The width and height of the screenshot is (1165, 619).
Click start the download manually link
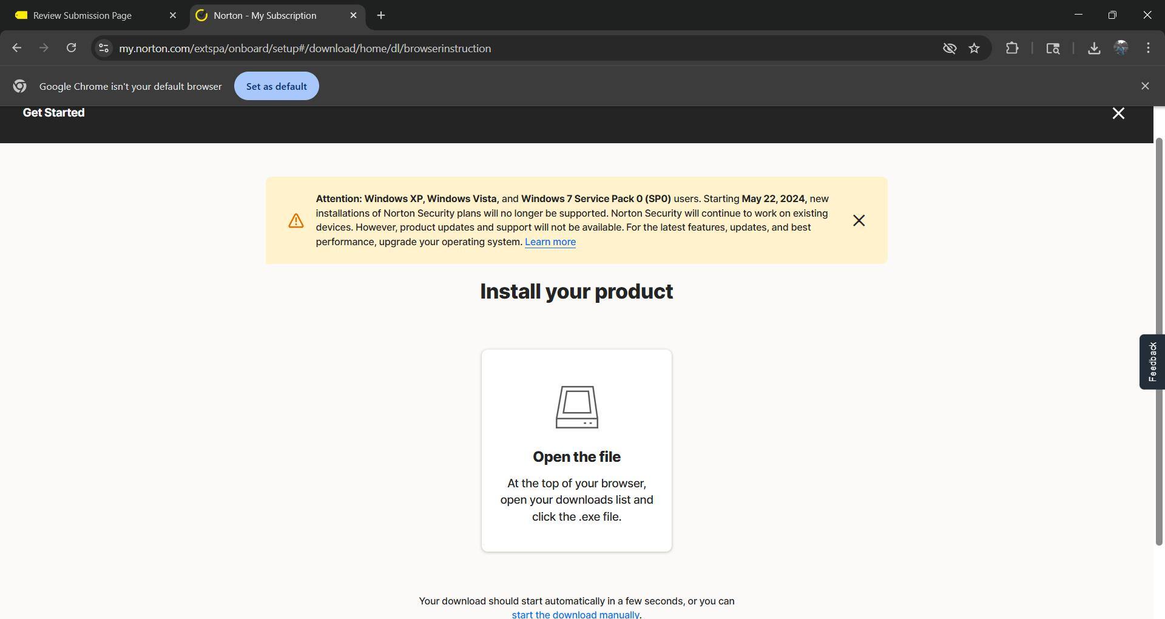click(575, 614)
